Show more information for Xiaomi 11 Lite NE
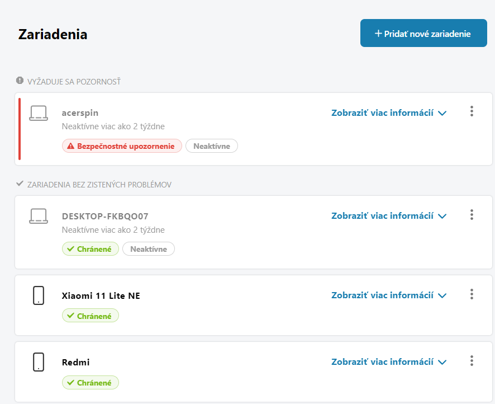The width and height of the screenshot is (495, 404). click(389, 295)
